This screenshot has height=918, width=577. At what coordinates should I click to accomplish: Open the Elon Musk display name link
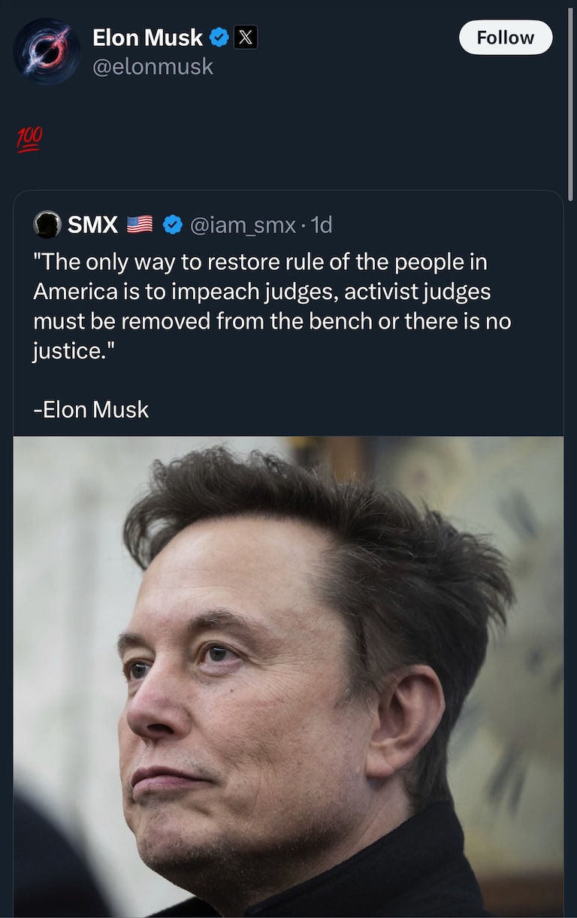147,37
